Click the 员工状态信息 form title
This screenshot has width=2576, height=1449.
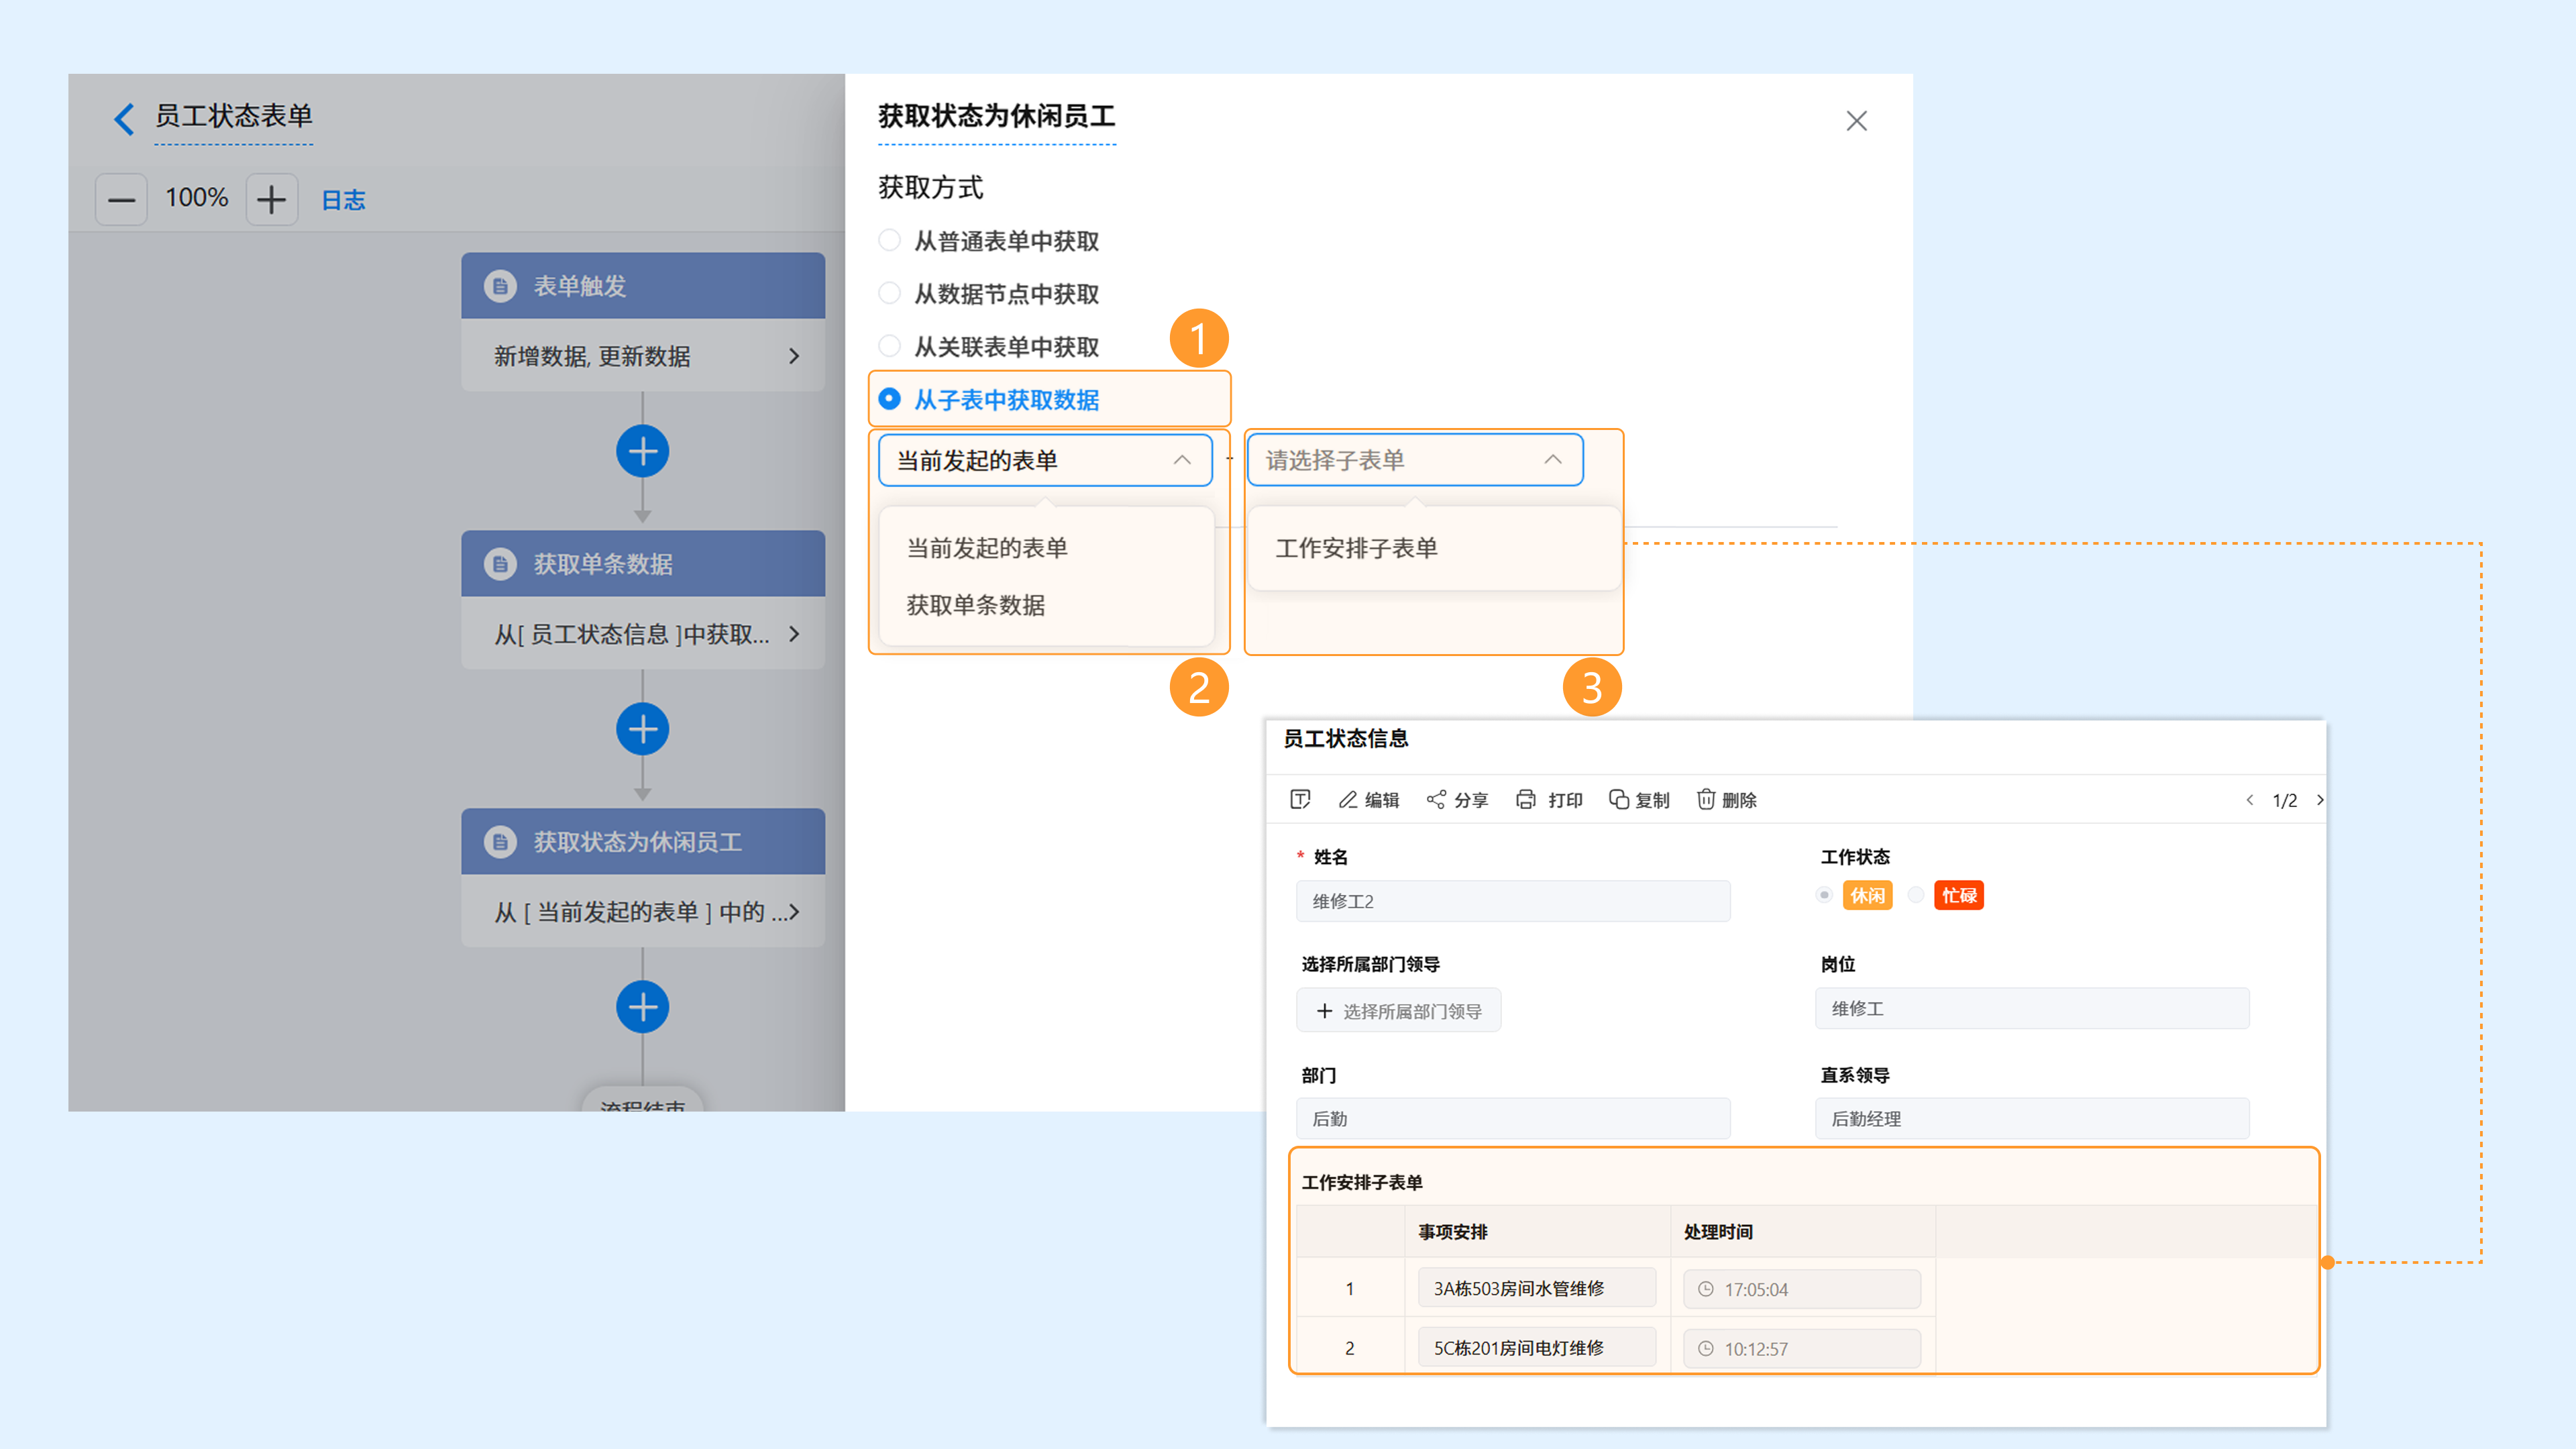[x=1346, y=739]
